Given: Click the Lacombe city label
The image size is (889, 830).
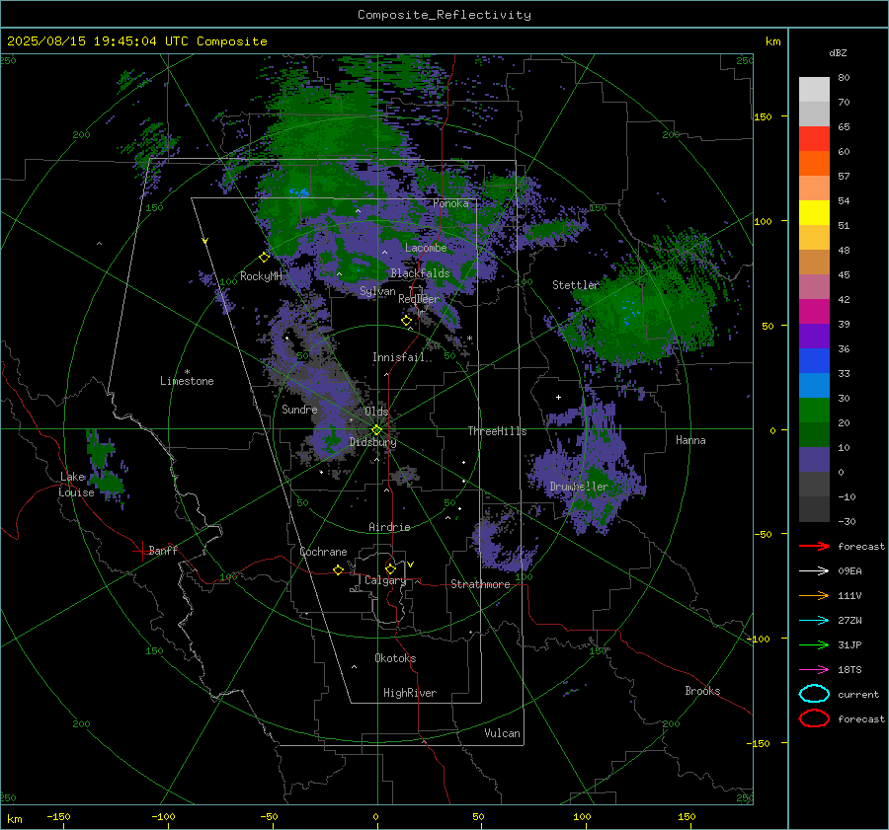Looking at the screenshot, I should (x=426, y=248).
